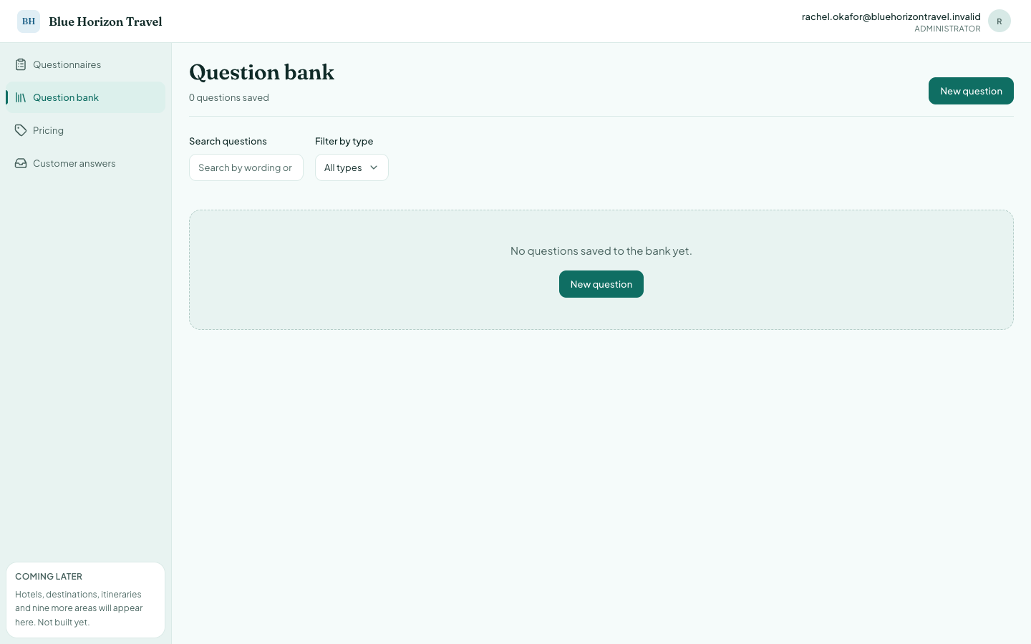
Task: Click the Filter by type label
Action: pyautogui.click(x=344, y=141)
